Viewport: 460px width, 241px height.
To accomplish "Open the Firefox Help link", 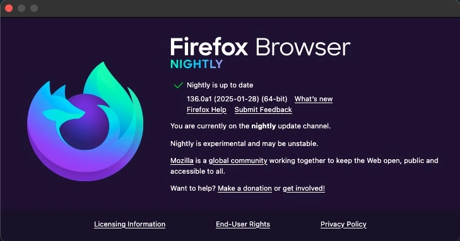I will point(206,109).
